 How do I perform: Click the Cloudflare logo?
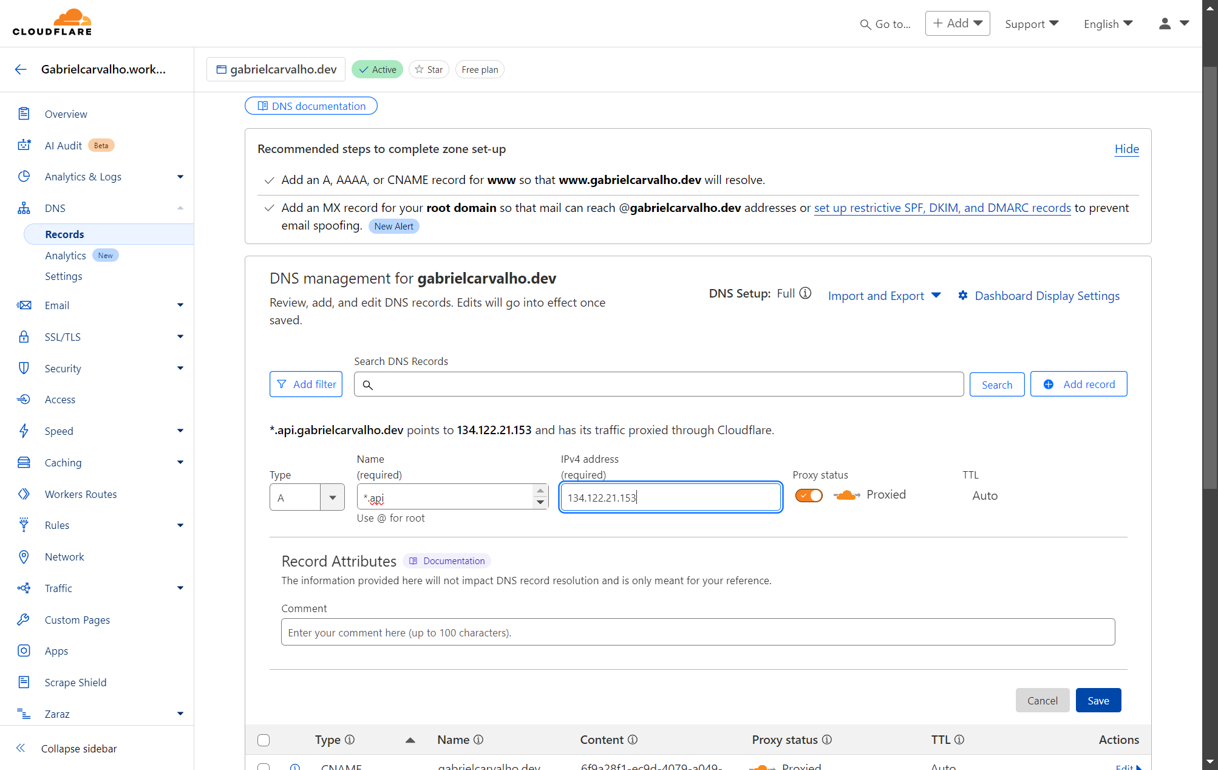[52, 22]
